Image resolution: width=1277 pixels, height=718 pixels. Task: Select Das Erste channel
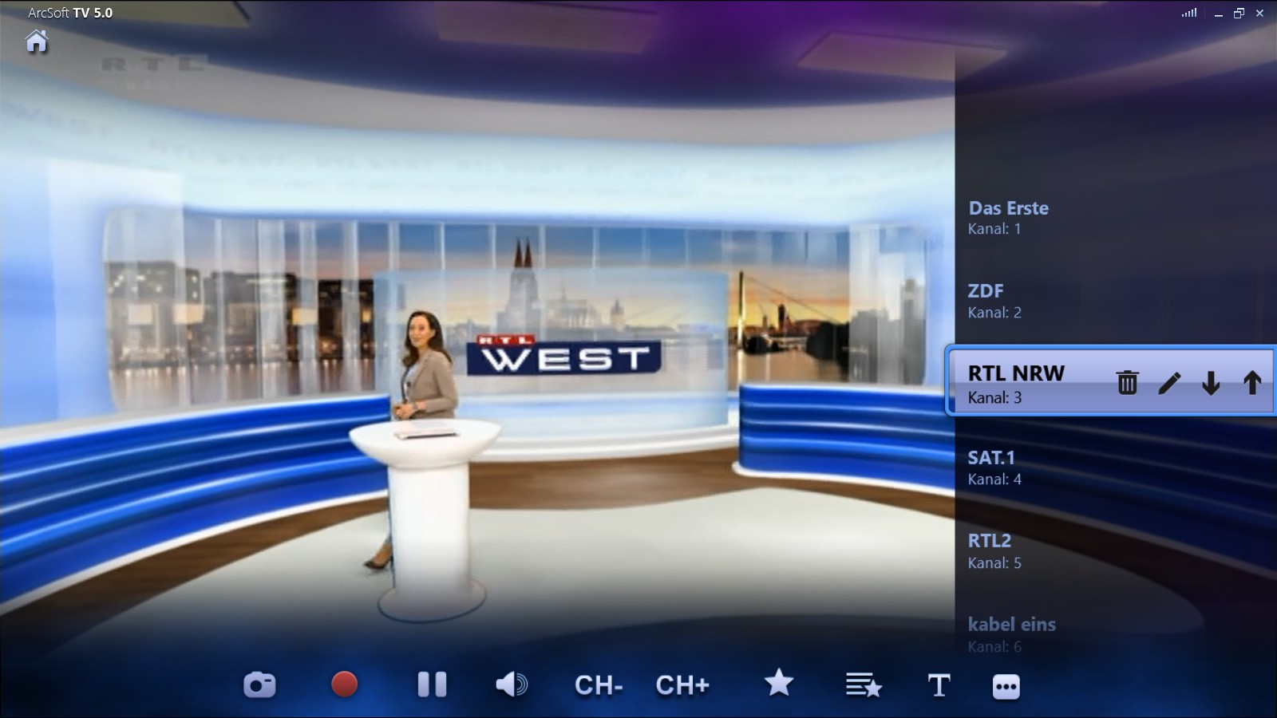(x=1116, y=218)
